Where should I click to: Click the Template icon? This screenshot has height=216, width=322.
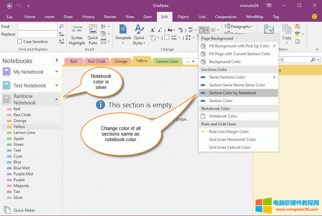coord(123,30)
